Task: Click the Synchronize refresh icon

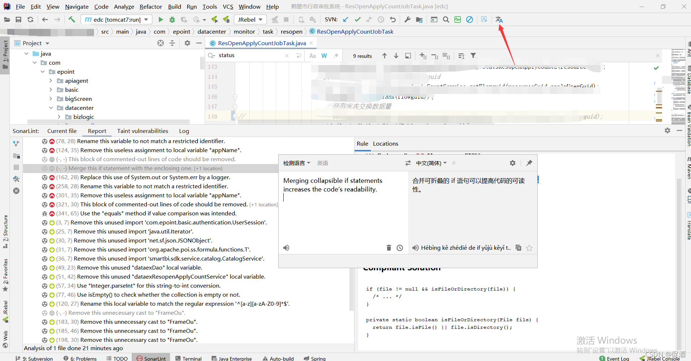Action: coord(30,20)
